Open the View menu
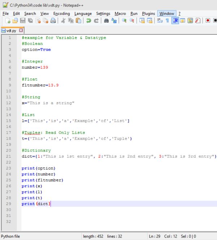Screen dimensions: 217x240 coord(44,14)
